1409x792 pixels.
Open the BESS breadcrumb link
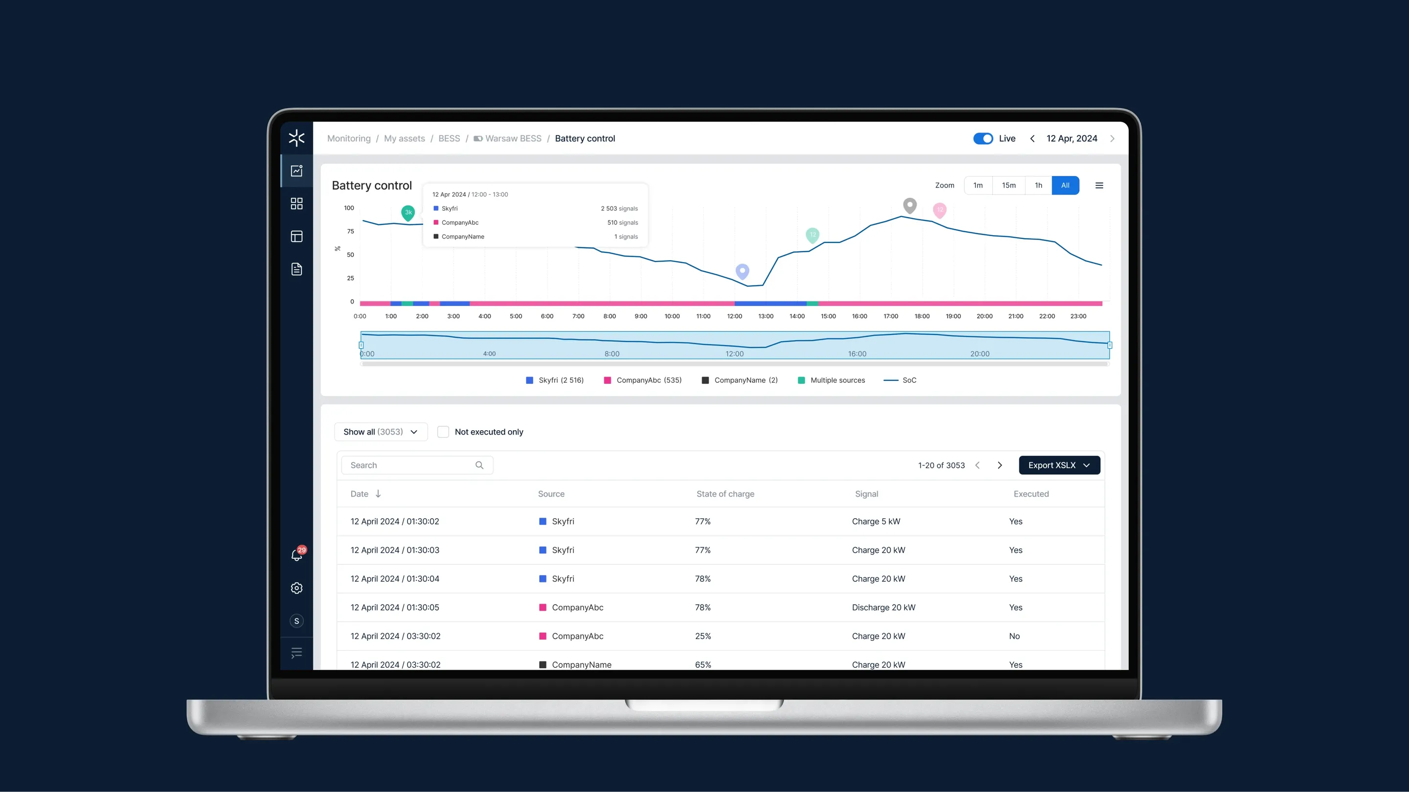click(449, 139)
